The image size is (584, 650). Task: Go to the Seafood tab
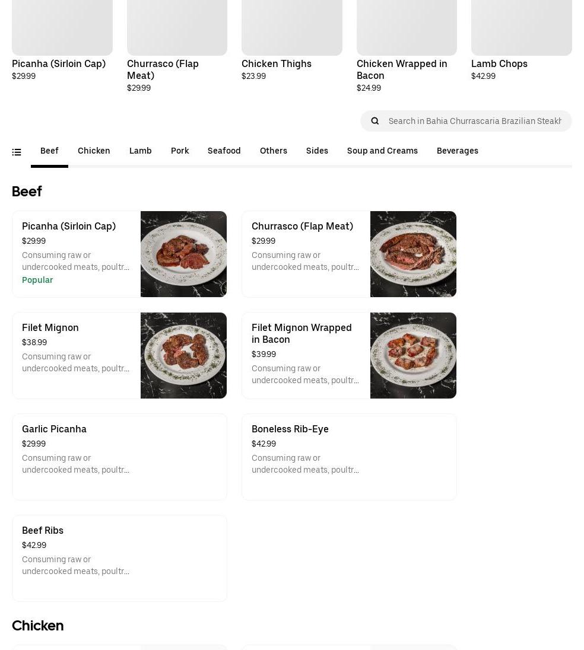224,151
